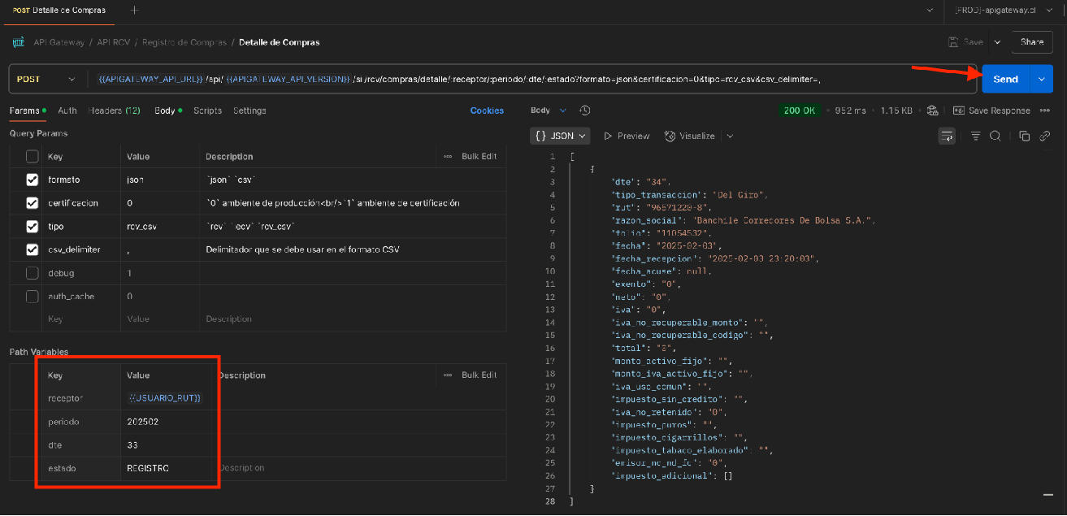Open the POST method dropdown
1067x516 pixels.
click(46, 79)
